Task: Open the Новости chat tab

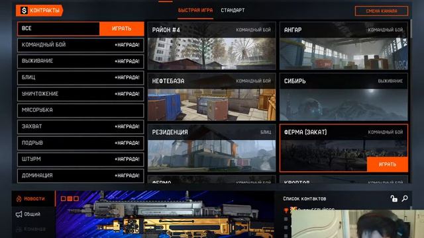Action: coord(34,198)
